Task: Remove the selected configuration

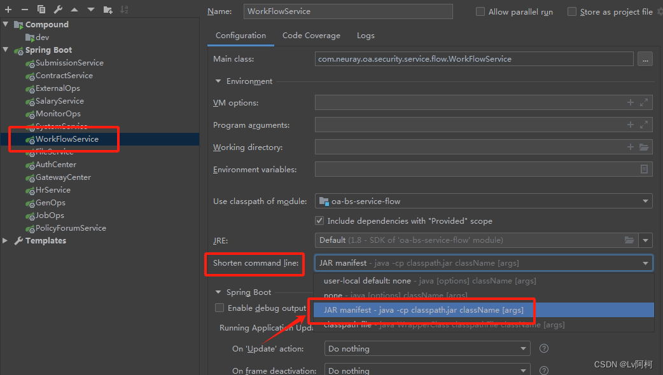Action: pyautogui.click(x=25, y=9)
